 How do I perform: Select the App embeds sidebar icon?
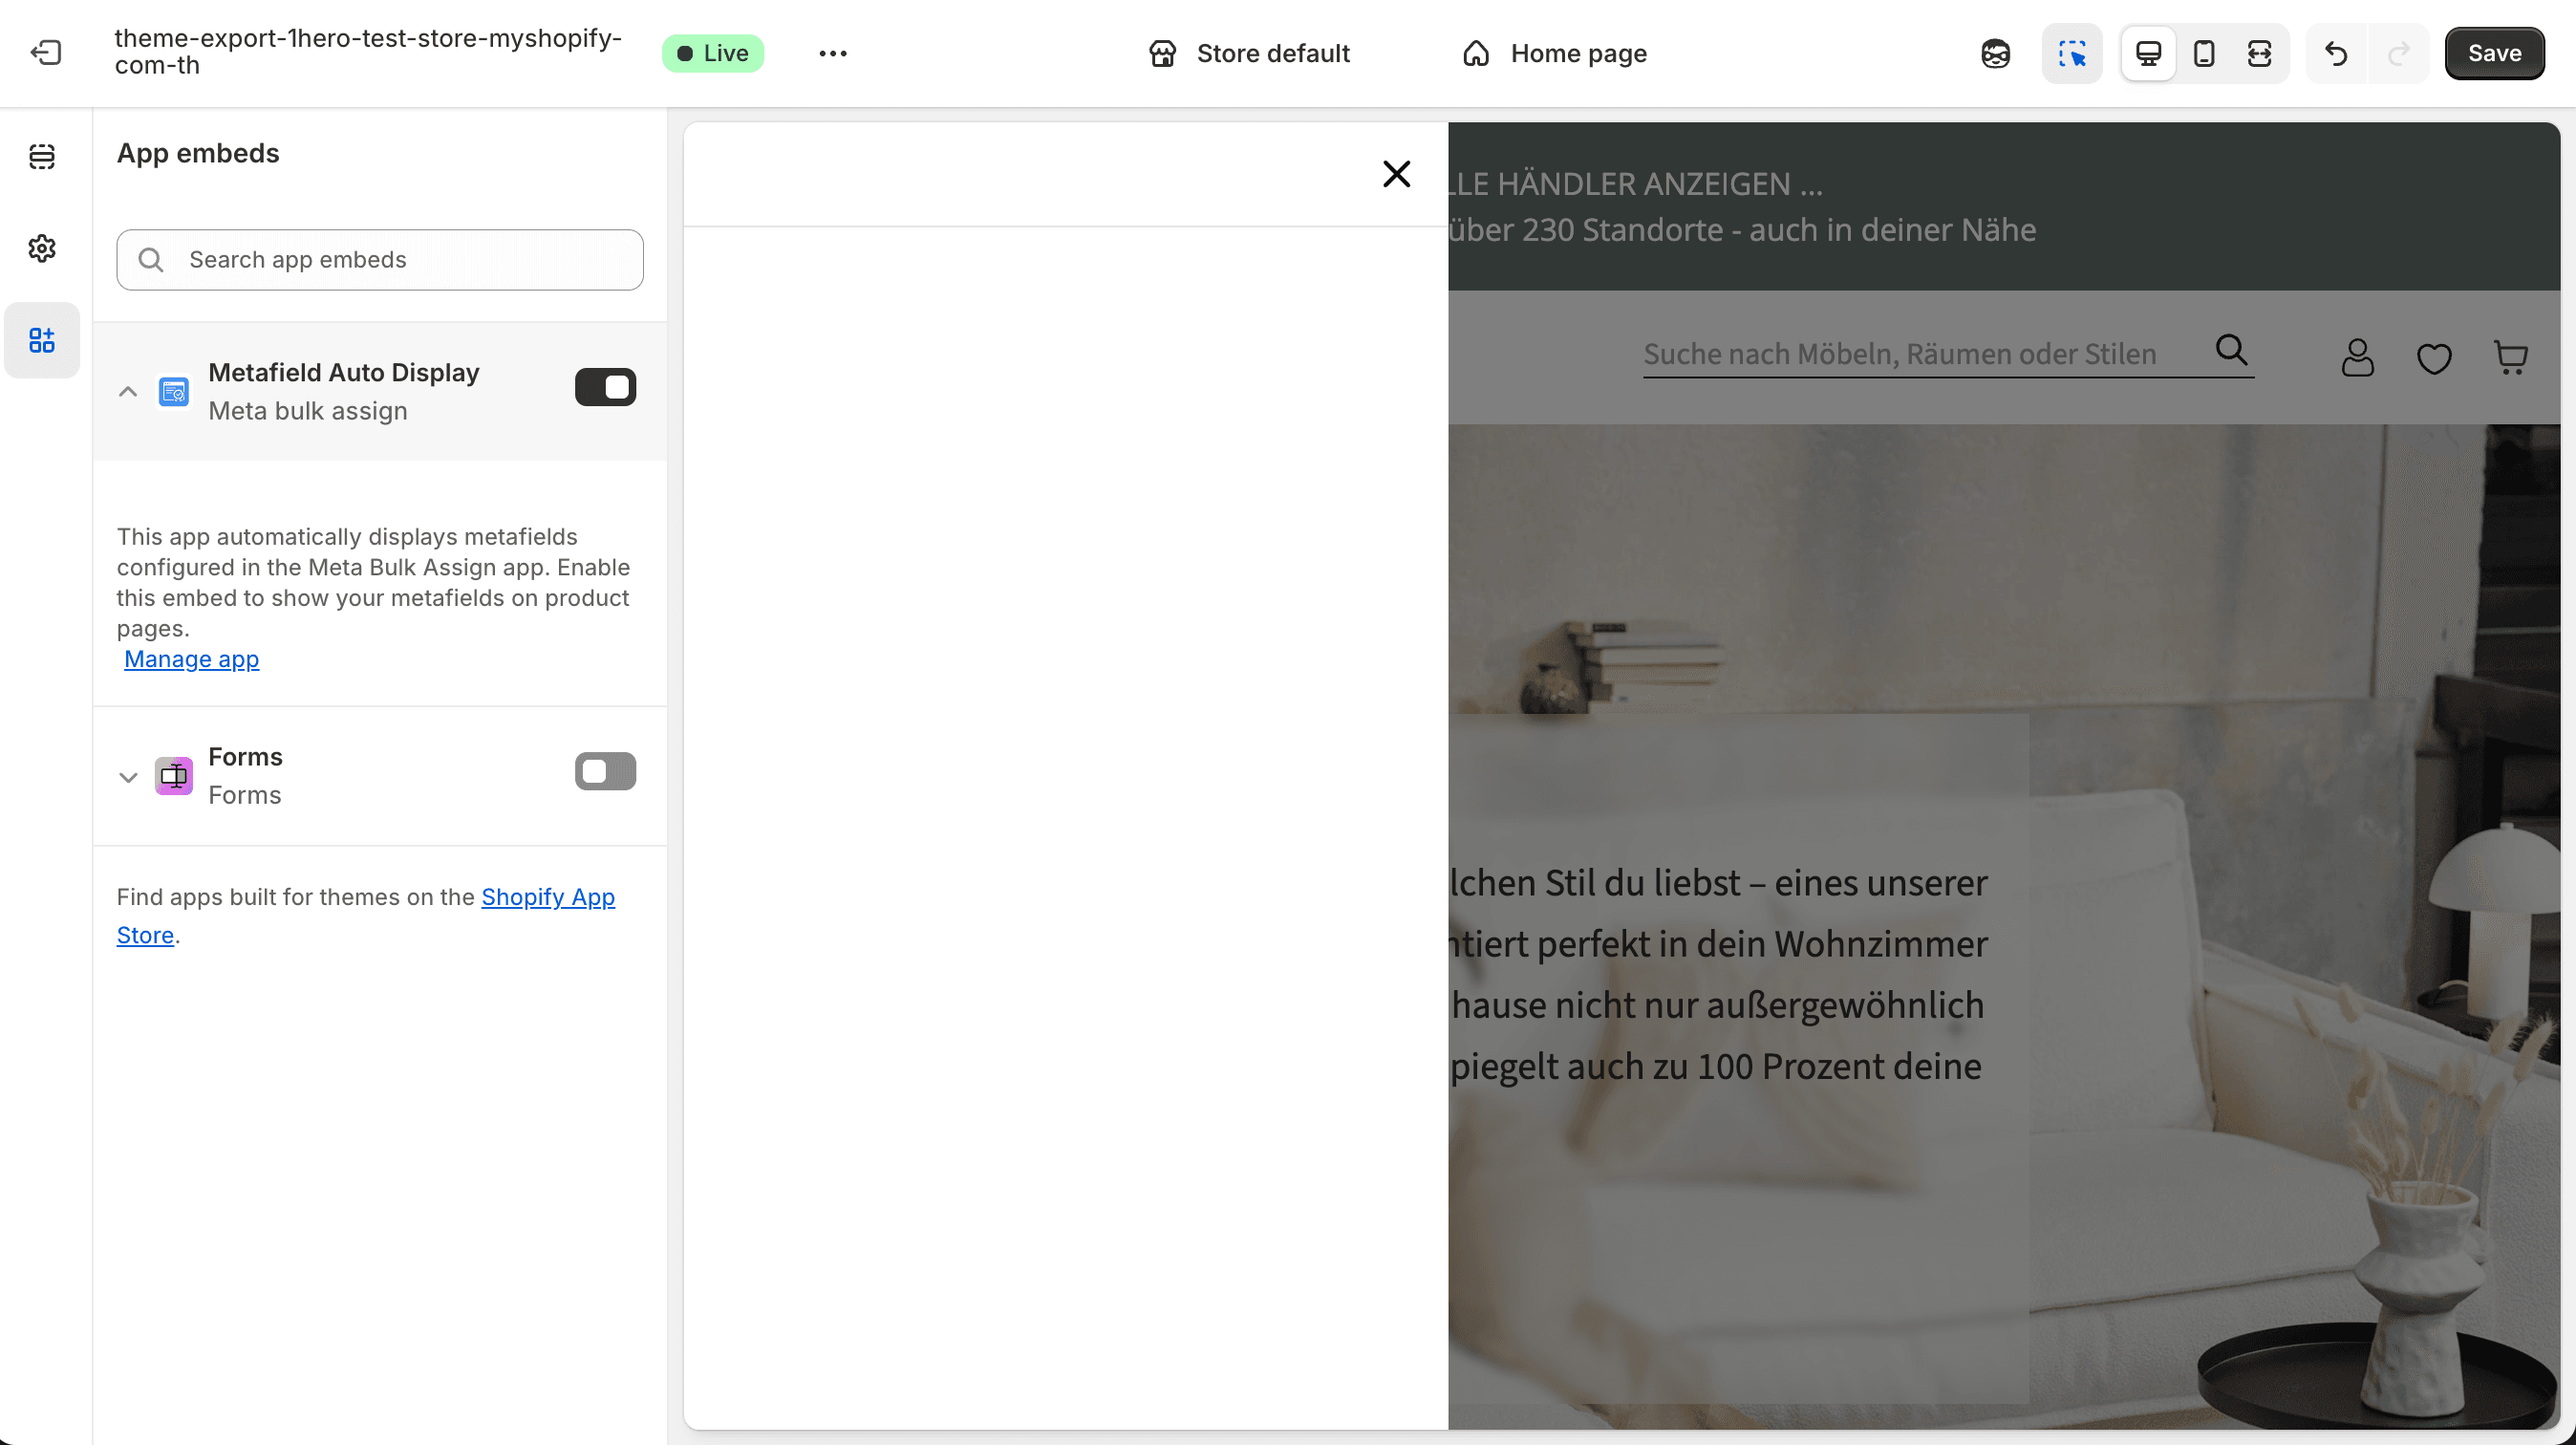(42, 340)
